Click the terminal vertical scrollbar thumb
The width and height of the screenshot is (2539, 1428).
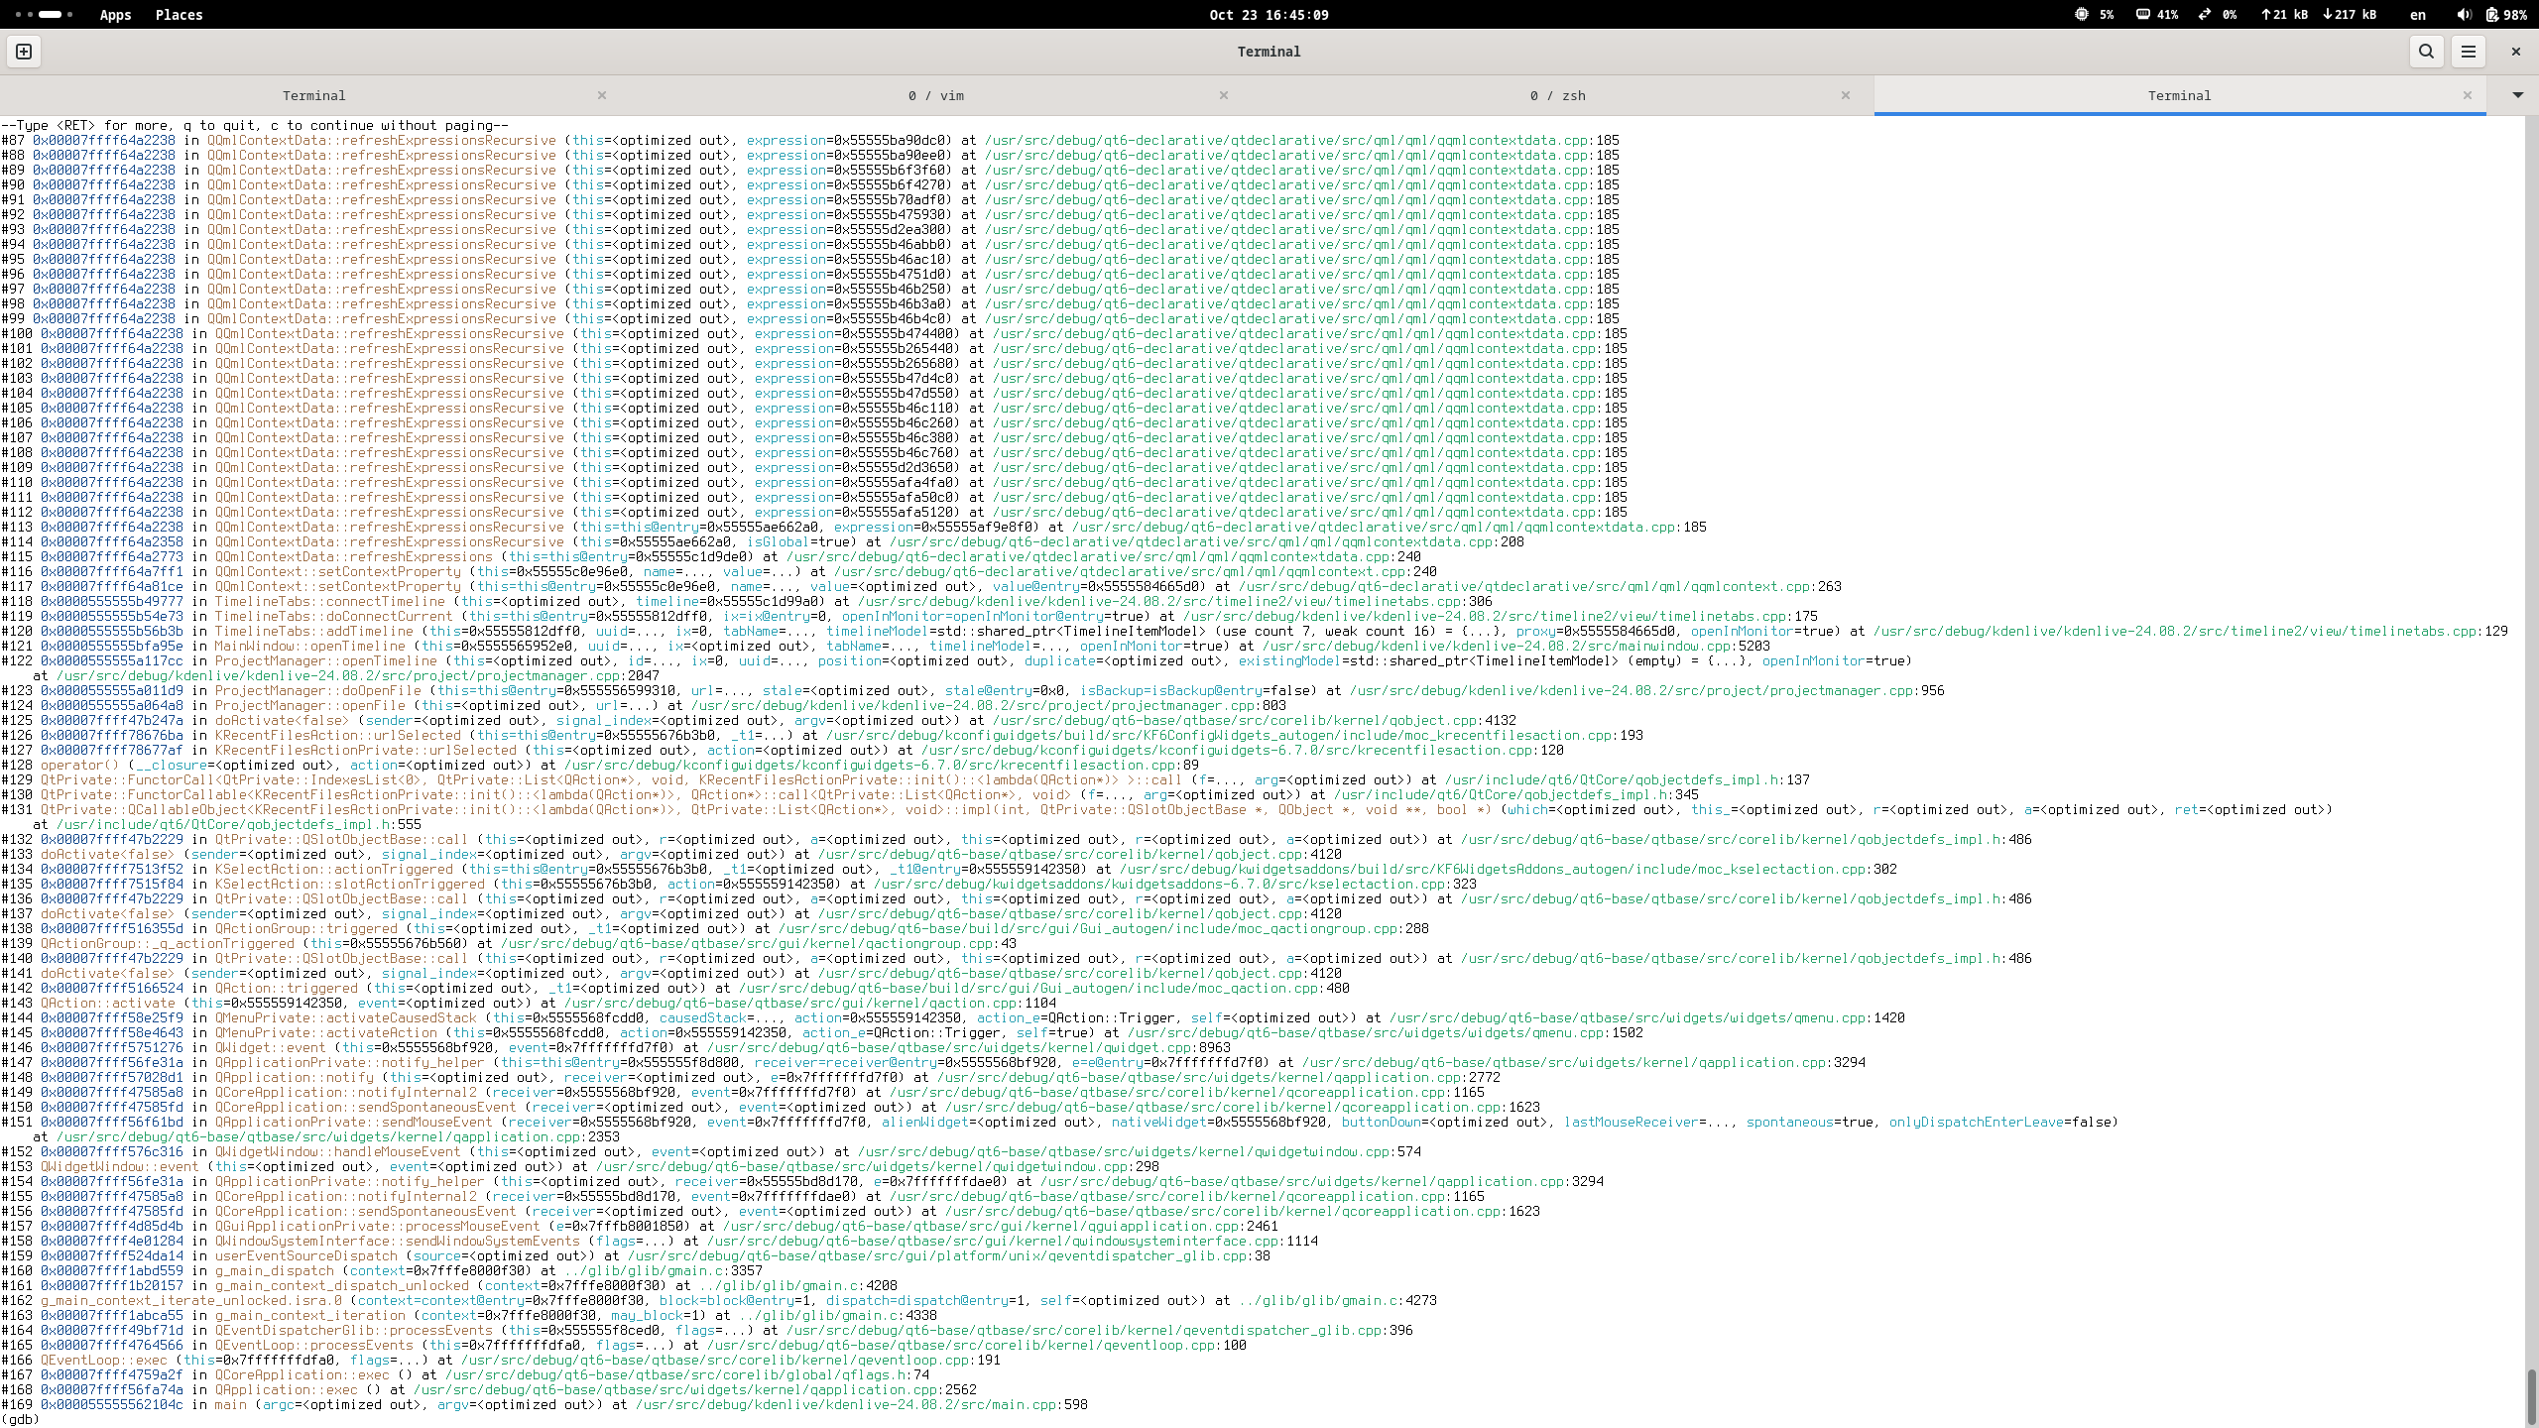[x=2530, y=1396]
